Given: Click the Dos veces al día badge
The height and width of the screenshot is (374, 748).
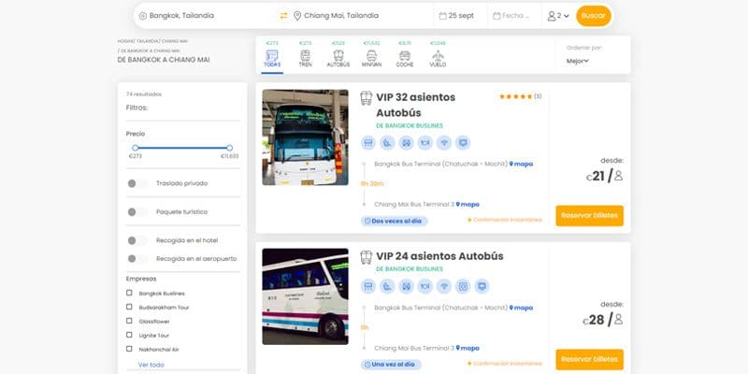Looking at the screenshot, I should tap(394, 222).
